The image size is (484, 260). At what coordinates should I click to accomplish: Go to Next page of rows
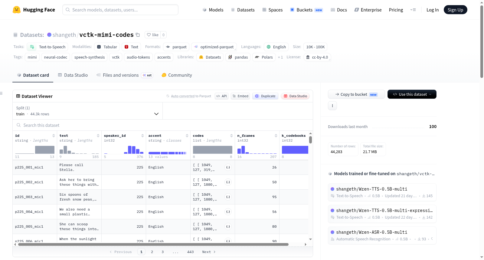[209, 252]
